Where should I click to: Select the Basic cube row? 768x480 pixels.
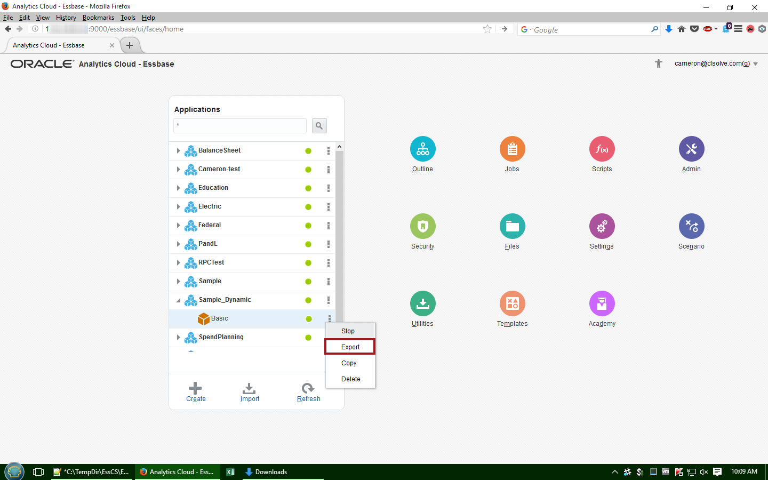tap(252, 319)
